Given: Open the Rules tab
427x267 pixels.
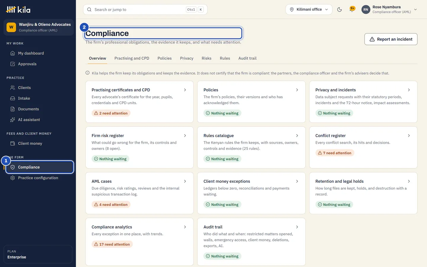Looking at the screenshot, I should coord(225,58).
